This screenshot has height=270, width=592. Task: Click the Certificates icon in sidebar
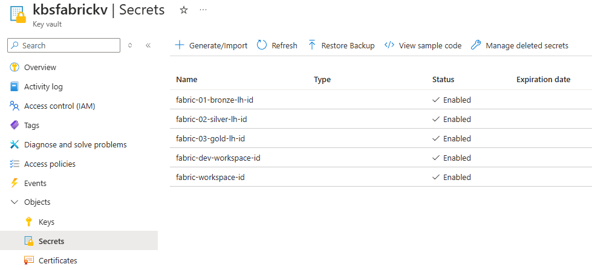coord(28,260)
